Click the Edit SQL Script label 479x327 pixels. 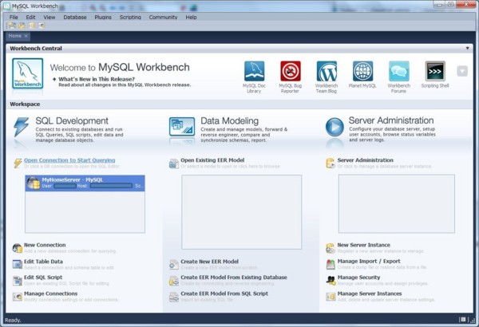(43, 278)
